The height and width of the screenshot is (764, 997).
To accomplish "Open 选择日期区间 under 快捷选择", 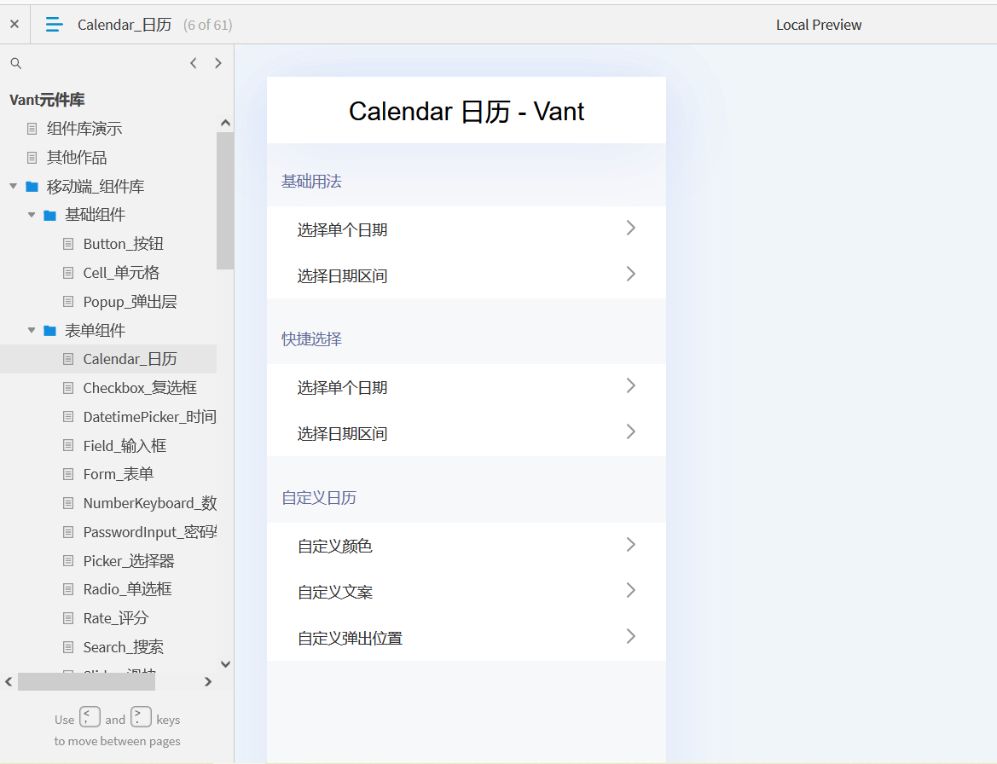I will (x=466, y=433).
